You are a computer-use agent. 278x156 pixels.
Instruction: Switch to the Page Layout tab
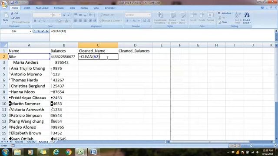click(x=42, y=8)
